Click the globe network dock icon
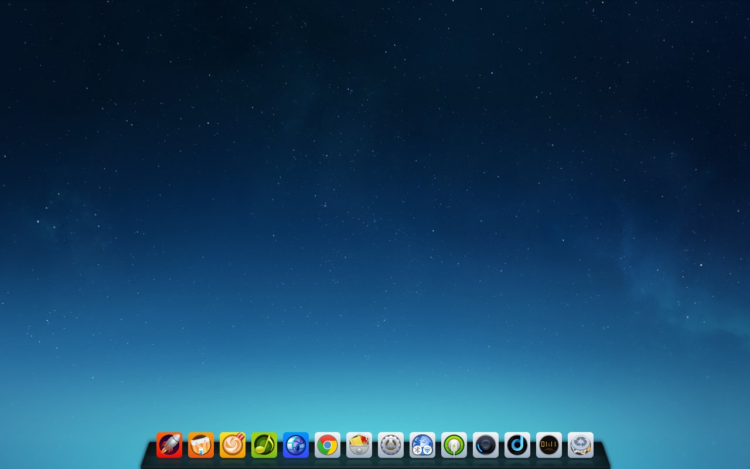The height and width of the screenshot is (469, 750). pyautogui.click(x=422, y=442)
